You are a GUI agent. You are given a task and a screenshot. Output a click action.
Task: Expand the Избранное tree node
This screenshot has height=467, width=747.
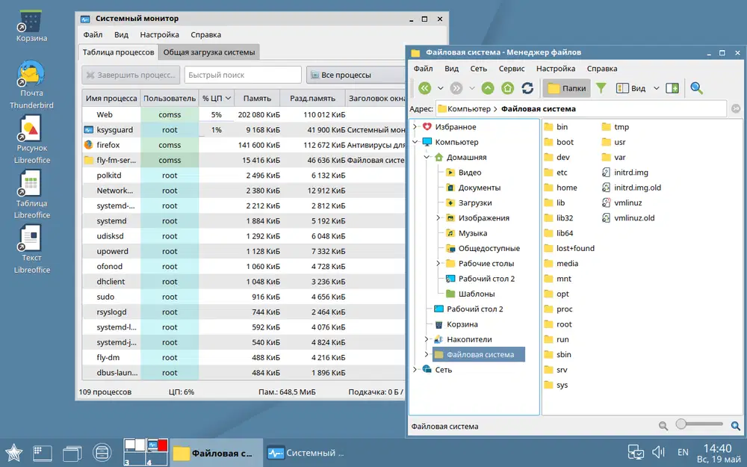coord(415,127)
